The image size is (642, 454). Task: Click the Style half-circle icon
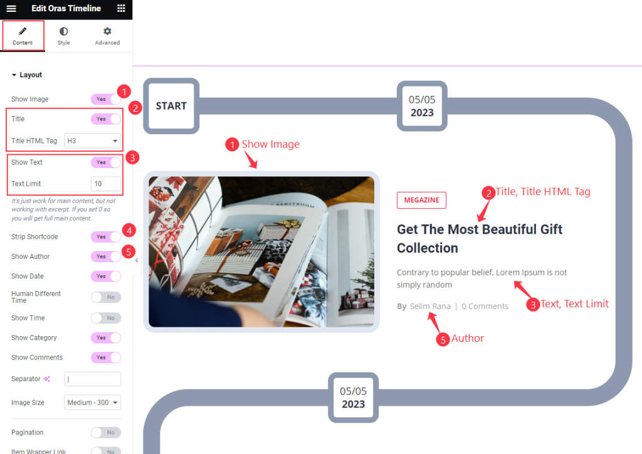[x=63, y=31]
